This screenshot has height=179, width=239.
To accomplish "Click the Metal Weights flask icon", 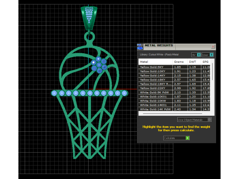I will click(140, 47).
